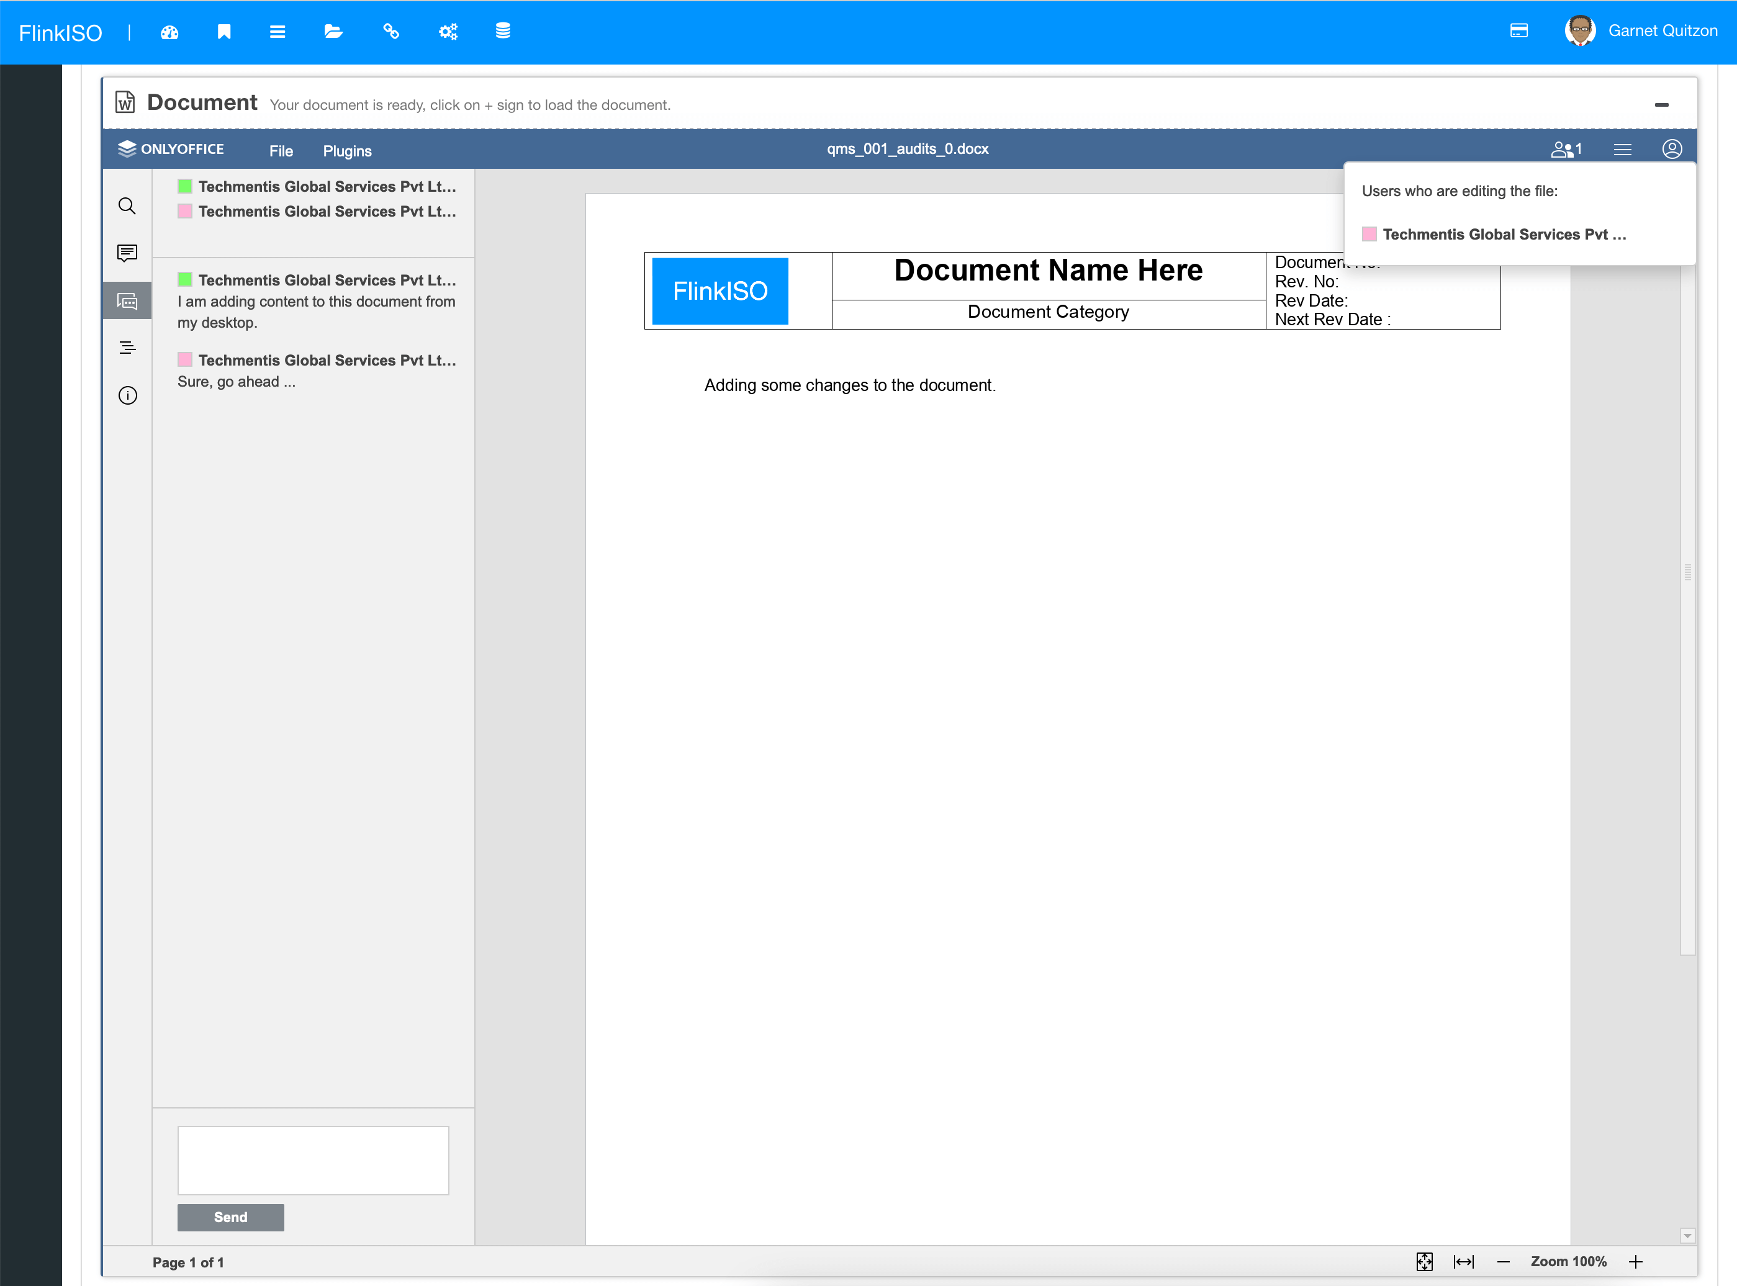Click the document filename qms_001_audits_0.docx
The image size is (1737, 1286).
coord(907,149)
